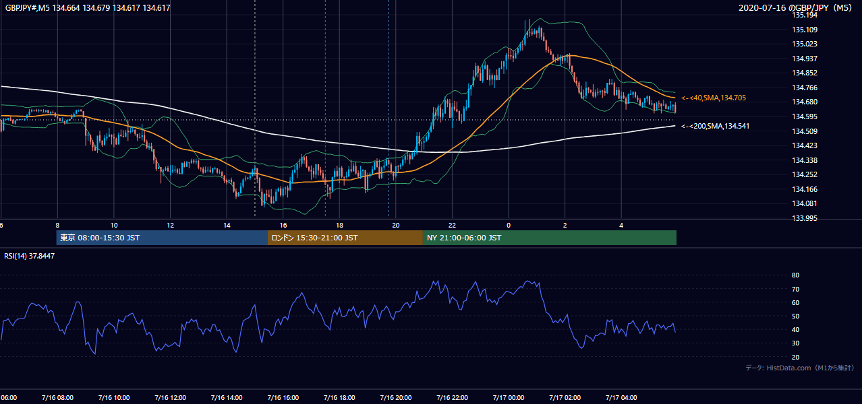862x404 pixels.
Task: Click the 134.338 price axis label
Action: 805,160
